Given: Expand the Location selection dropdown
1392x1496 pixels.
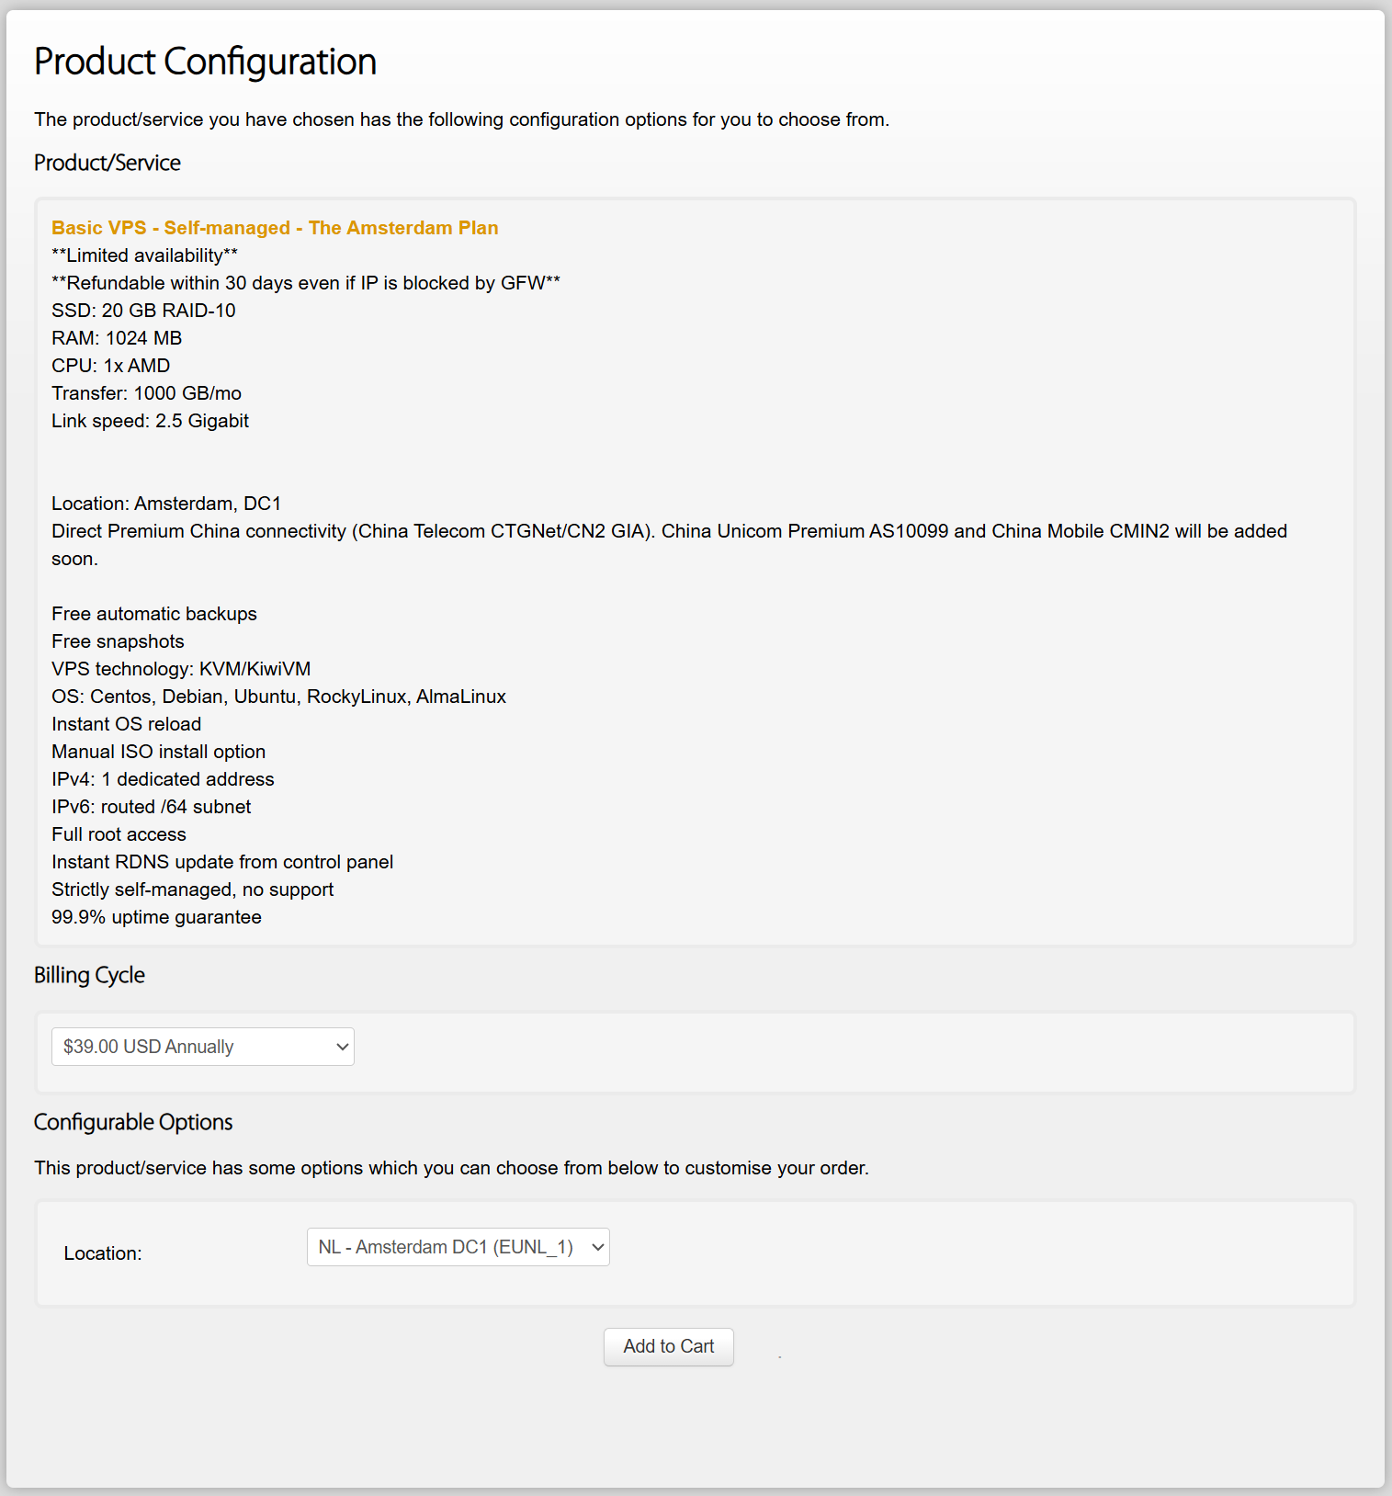Looking at the screenshot, I should 458,1247.
